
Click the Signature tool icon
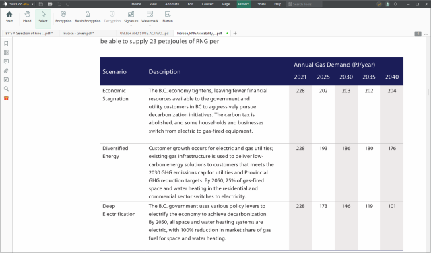pyautogui.click(x=131, y=14)
